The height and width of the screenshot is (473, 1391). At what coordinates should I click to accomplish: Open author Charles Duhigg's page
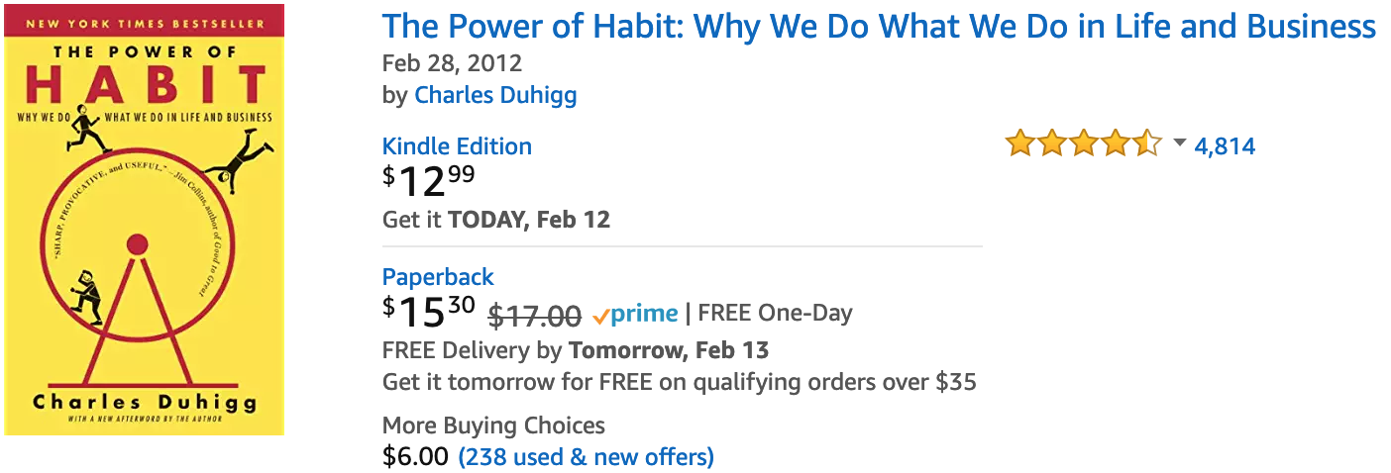click(x=495, y=95)
